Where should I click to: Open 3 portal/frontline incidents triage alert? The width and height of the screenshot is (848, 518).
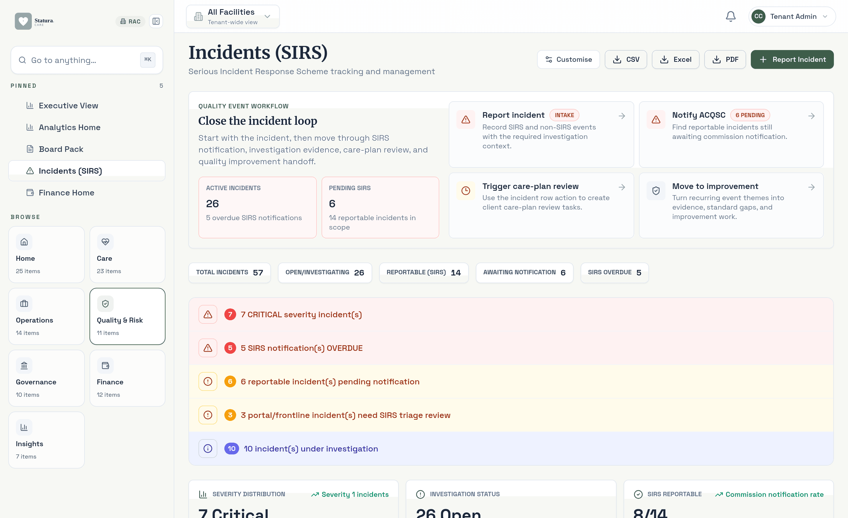(511, 415)
